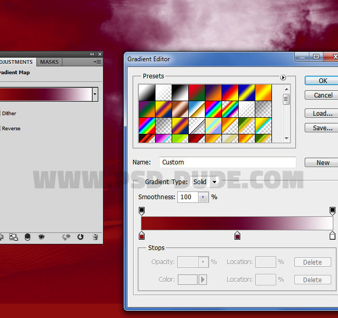Select the black to white preset
This screenshot has width=338, height=318.
(180, 92)
